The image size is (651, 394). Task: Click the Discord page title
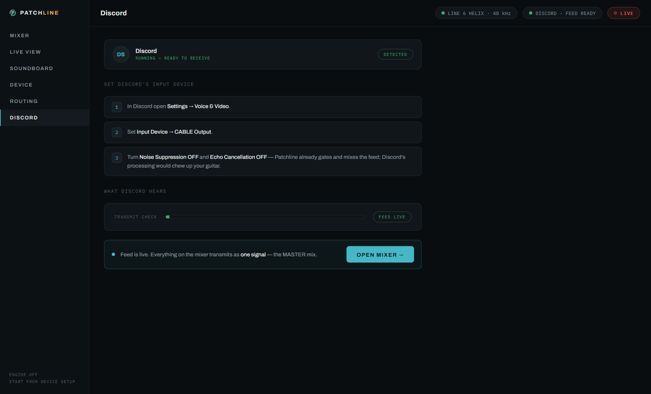point(114,13)
